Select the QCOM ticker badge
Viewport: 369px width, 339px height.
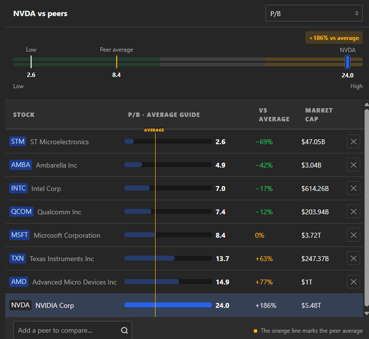click(21, 211)
